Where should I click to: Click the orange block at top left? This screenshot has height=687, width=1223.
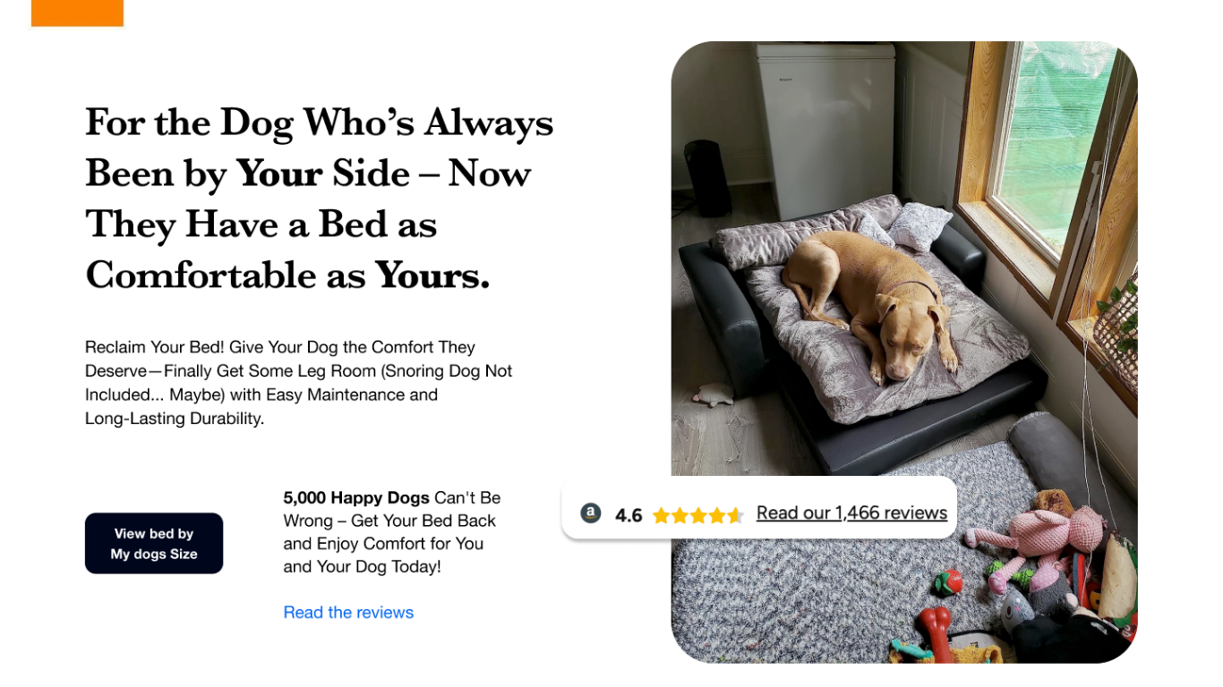tap(77, 13)
